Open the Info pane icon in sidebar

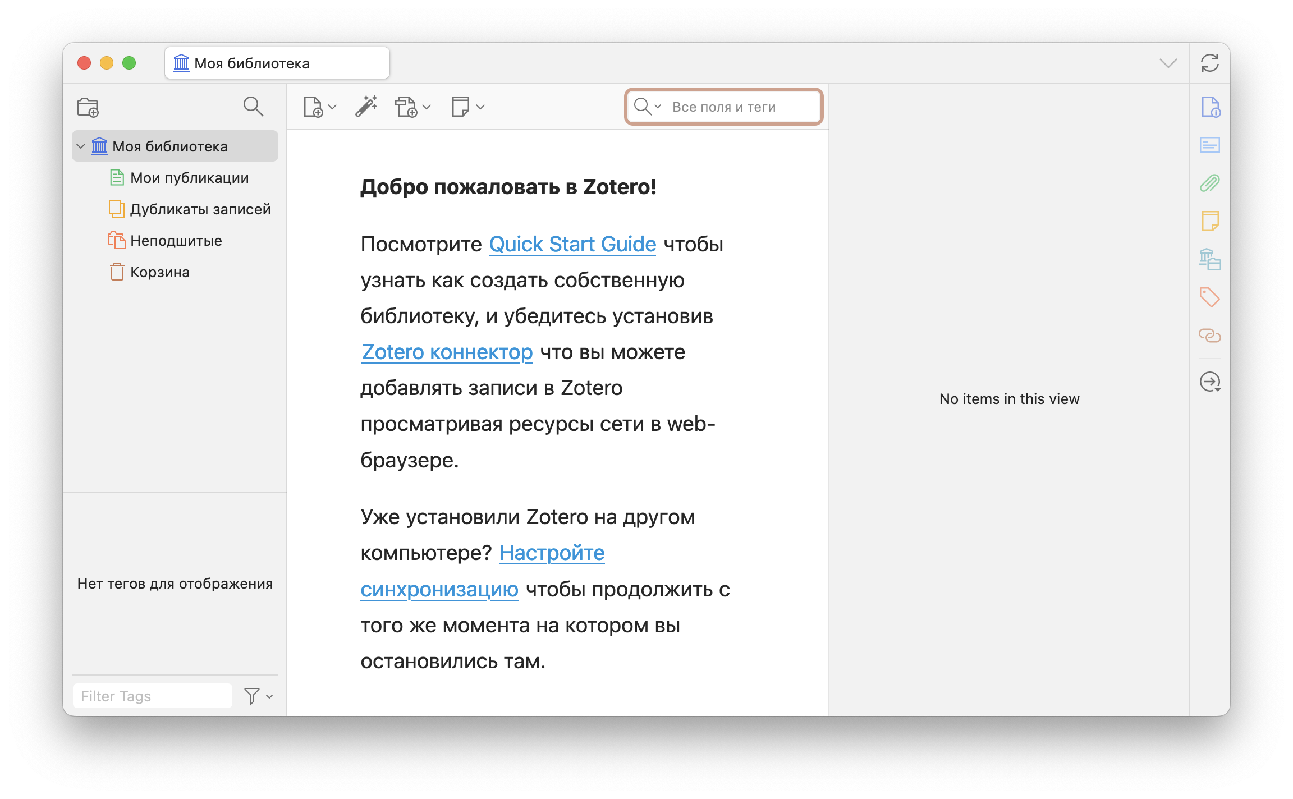(x=1210, y=107)
